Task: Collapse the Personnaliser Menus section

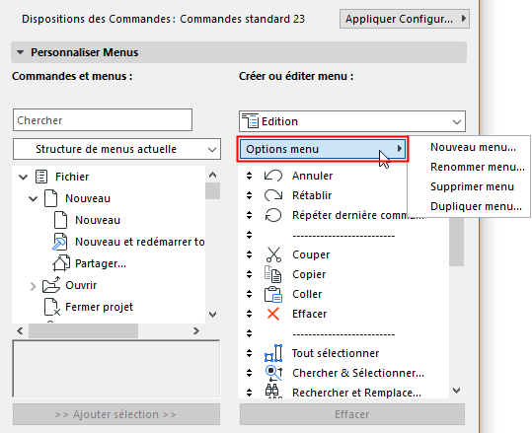Action: click(x=21, y=52)
